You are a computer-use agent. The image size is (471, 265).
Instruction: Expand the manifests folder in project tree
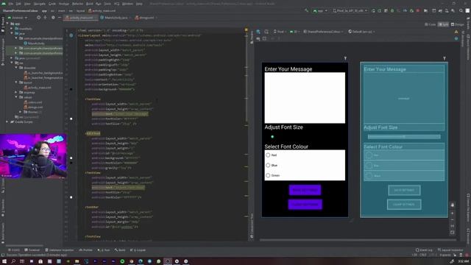[12, 29]
